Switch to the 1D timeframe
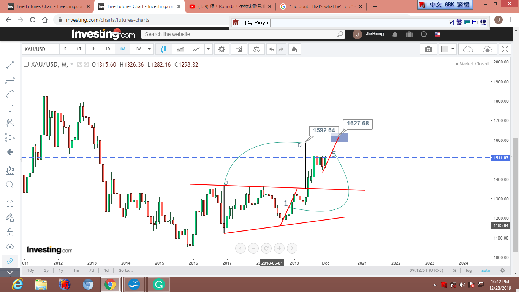Viewport: 519px width, 292px height. tap(108, 49)
